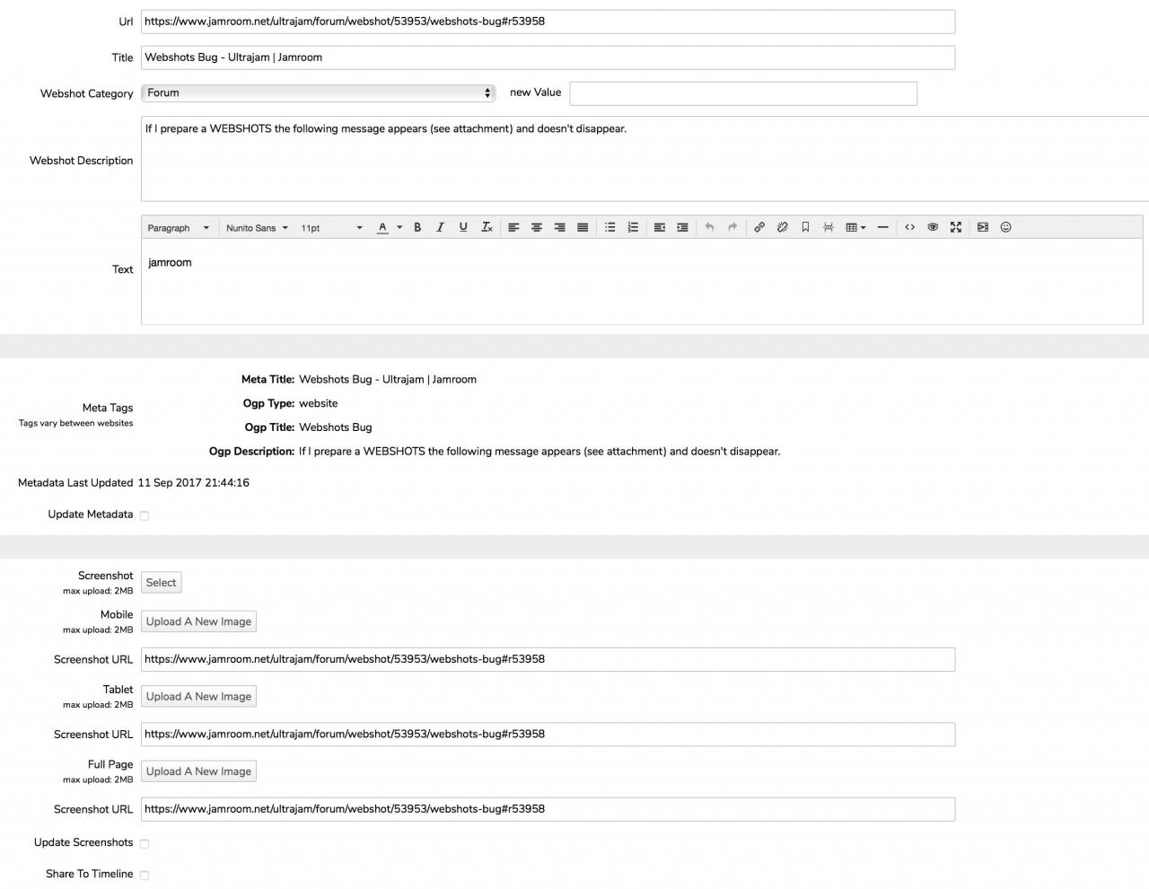
Task: Open the emoticons picker
Action: pyautogui.click(x=1006, y=227)
